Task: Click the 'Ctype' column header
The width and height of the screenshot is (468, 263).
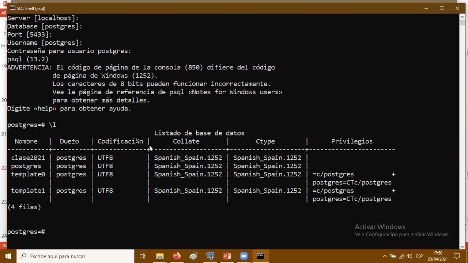Action: (x=265, y=141)
